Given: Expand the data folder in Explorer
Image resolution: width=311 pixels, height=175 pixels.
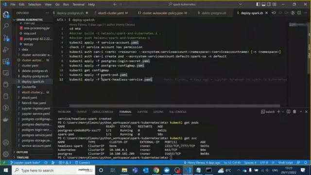Looking at the screenshot, I should point(25,50).
